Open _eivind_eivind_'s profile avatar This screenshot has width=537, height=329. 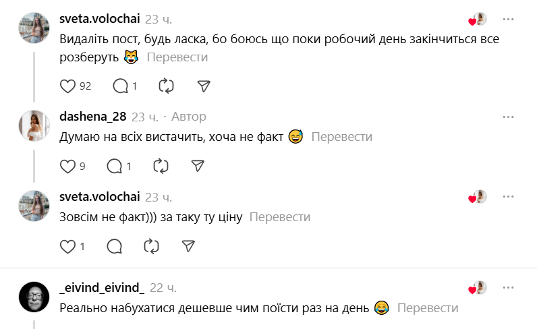tap(34, 297)
